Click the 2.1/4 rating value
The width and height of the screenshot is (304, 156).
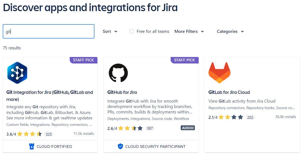[x=213, y=117]
